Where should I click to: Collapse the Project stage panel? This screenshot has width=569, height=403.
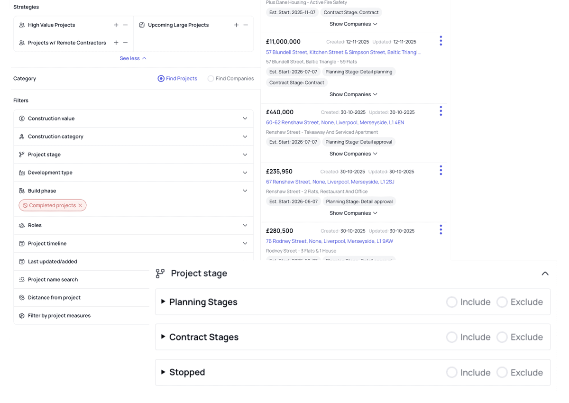pos(545,273)
